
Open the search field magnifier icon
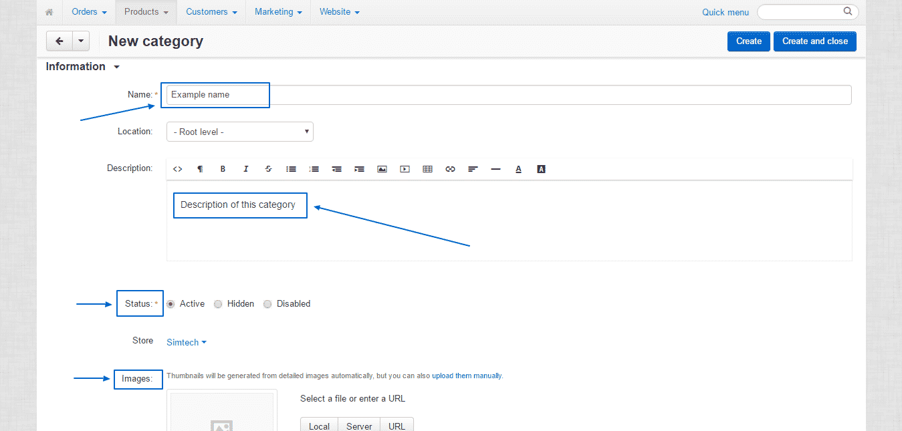(x=847, y=11)
